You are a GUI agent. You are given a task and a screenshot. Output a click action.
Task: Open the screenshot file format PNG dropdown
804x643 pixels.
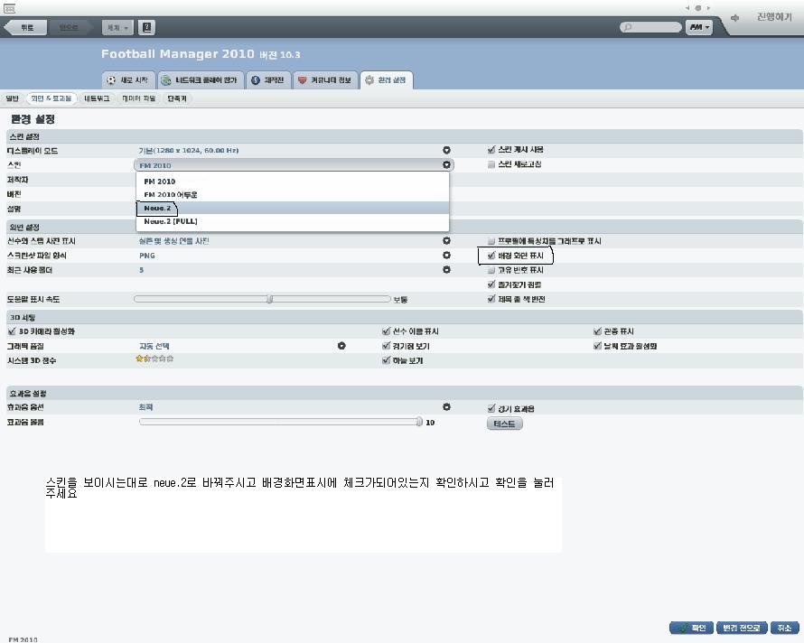pos(446,256)
